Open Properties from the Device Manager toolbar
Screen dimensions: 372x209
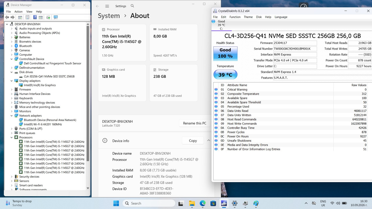(27, 17)
